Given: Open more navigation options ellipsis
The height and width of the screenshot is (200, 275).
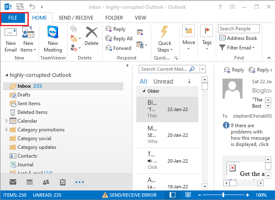Looking at the screenshot, I should pyautogui.click(x=80, y=182).
